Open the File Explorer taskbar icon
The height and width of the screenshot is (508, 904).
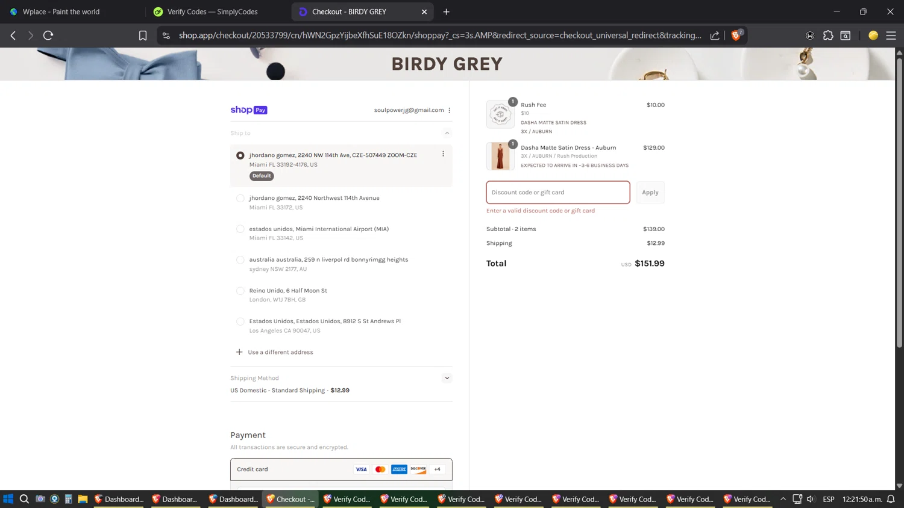tap(83, 499)
